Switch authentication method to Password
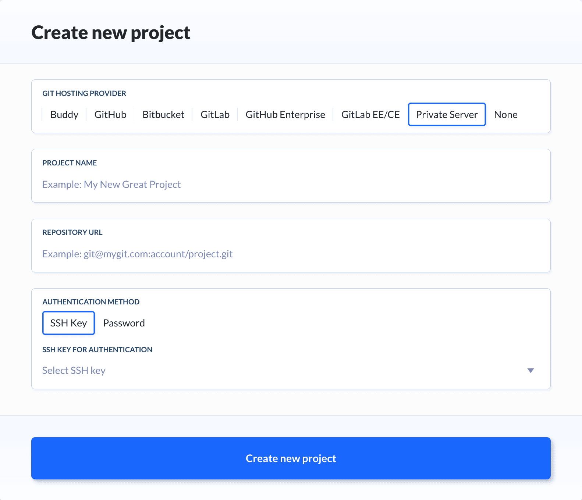This screenshot has width=582, height=500. (x=124, y=323)
